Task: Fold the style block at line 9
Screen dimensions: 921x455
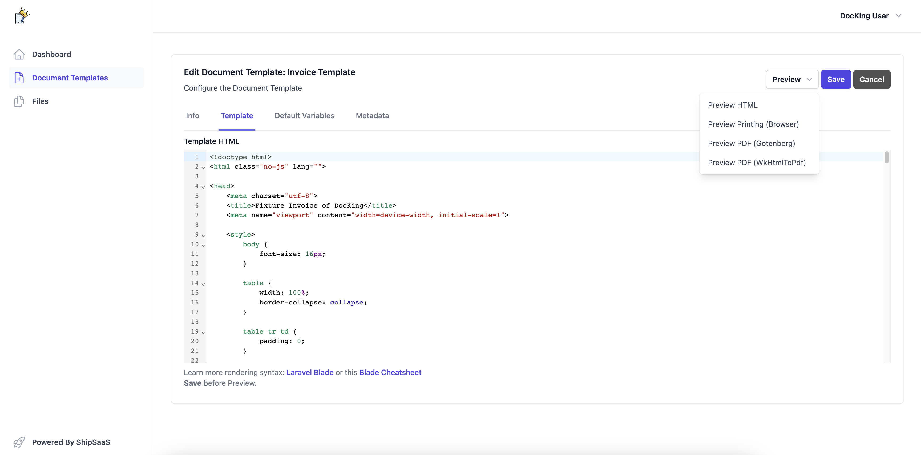Action: (x=203, y=235)
